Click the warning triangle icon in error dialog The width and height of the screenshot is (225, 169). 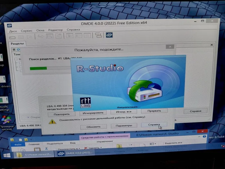click(52, 122)
